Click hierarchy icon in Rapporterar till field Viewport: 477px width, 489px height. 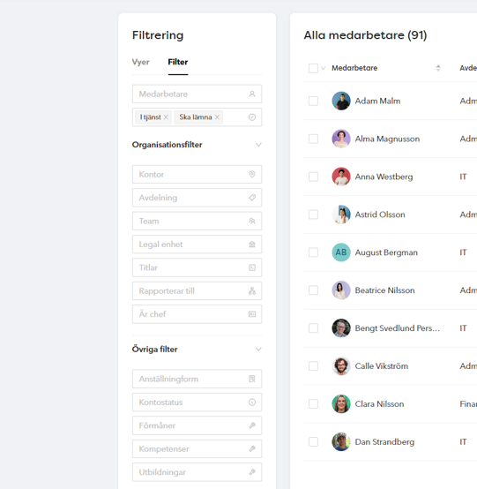click(252, 291)
